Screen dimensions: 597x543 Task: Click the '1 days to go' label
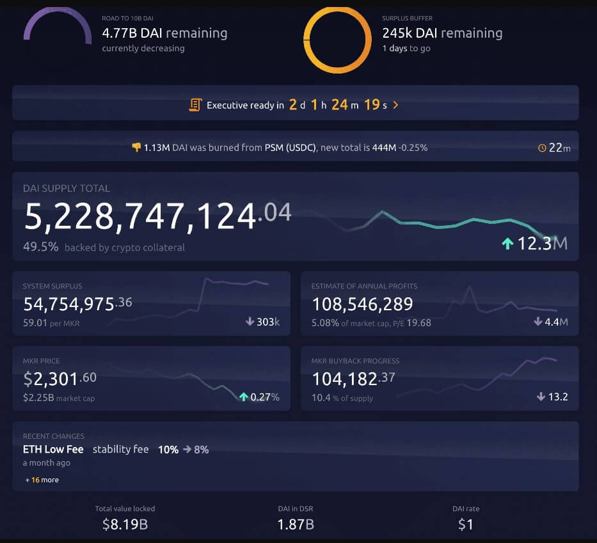coord(406,49)
